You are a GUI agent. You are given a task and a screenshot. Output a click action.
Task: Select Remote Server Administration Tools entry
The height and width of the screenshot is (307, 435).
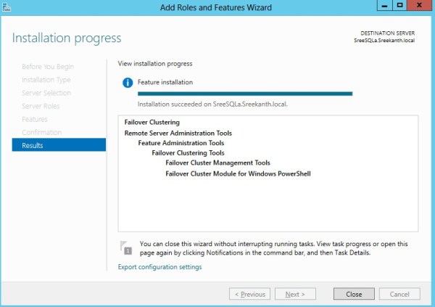click(x=183, y=133)
